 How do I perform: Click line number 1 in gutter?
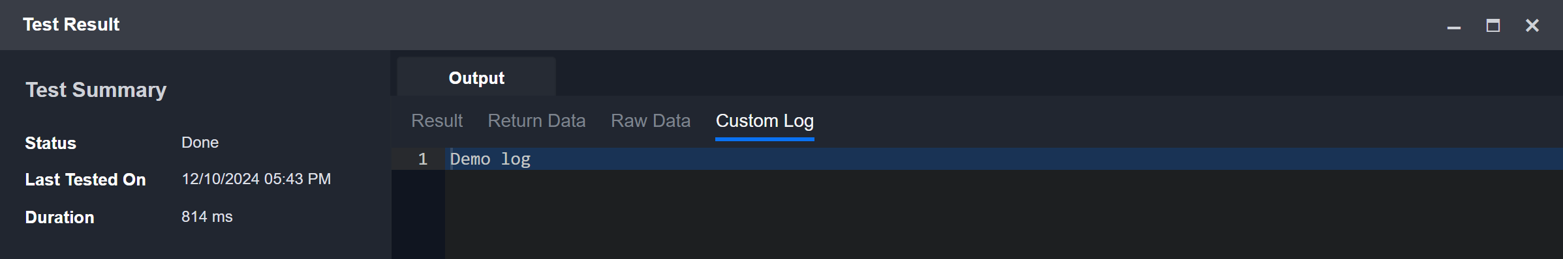point(422,159)
